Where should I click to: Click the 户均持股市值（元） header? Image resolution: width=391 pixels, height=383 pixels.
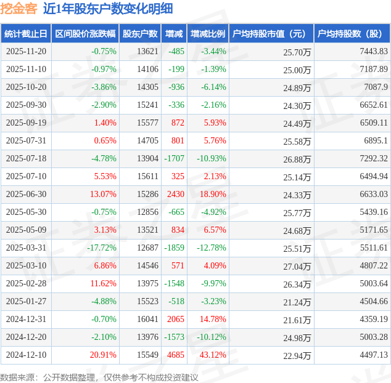(x=271, y=34)
